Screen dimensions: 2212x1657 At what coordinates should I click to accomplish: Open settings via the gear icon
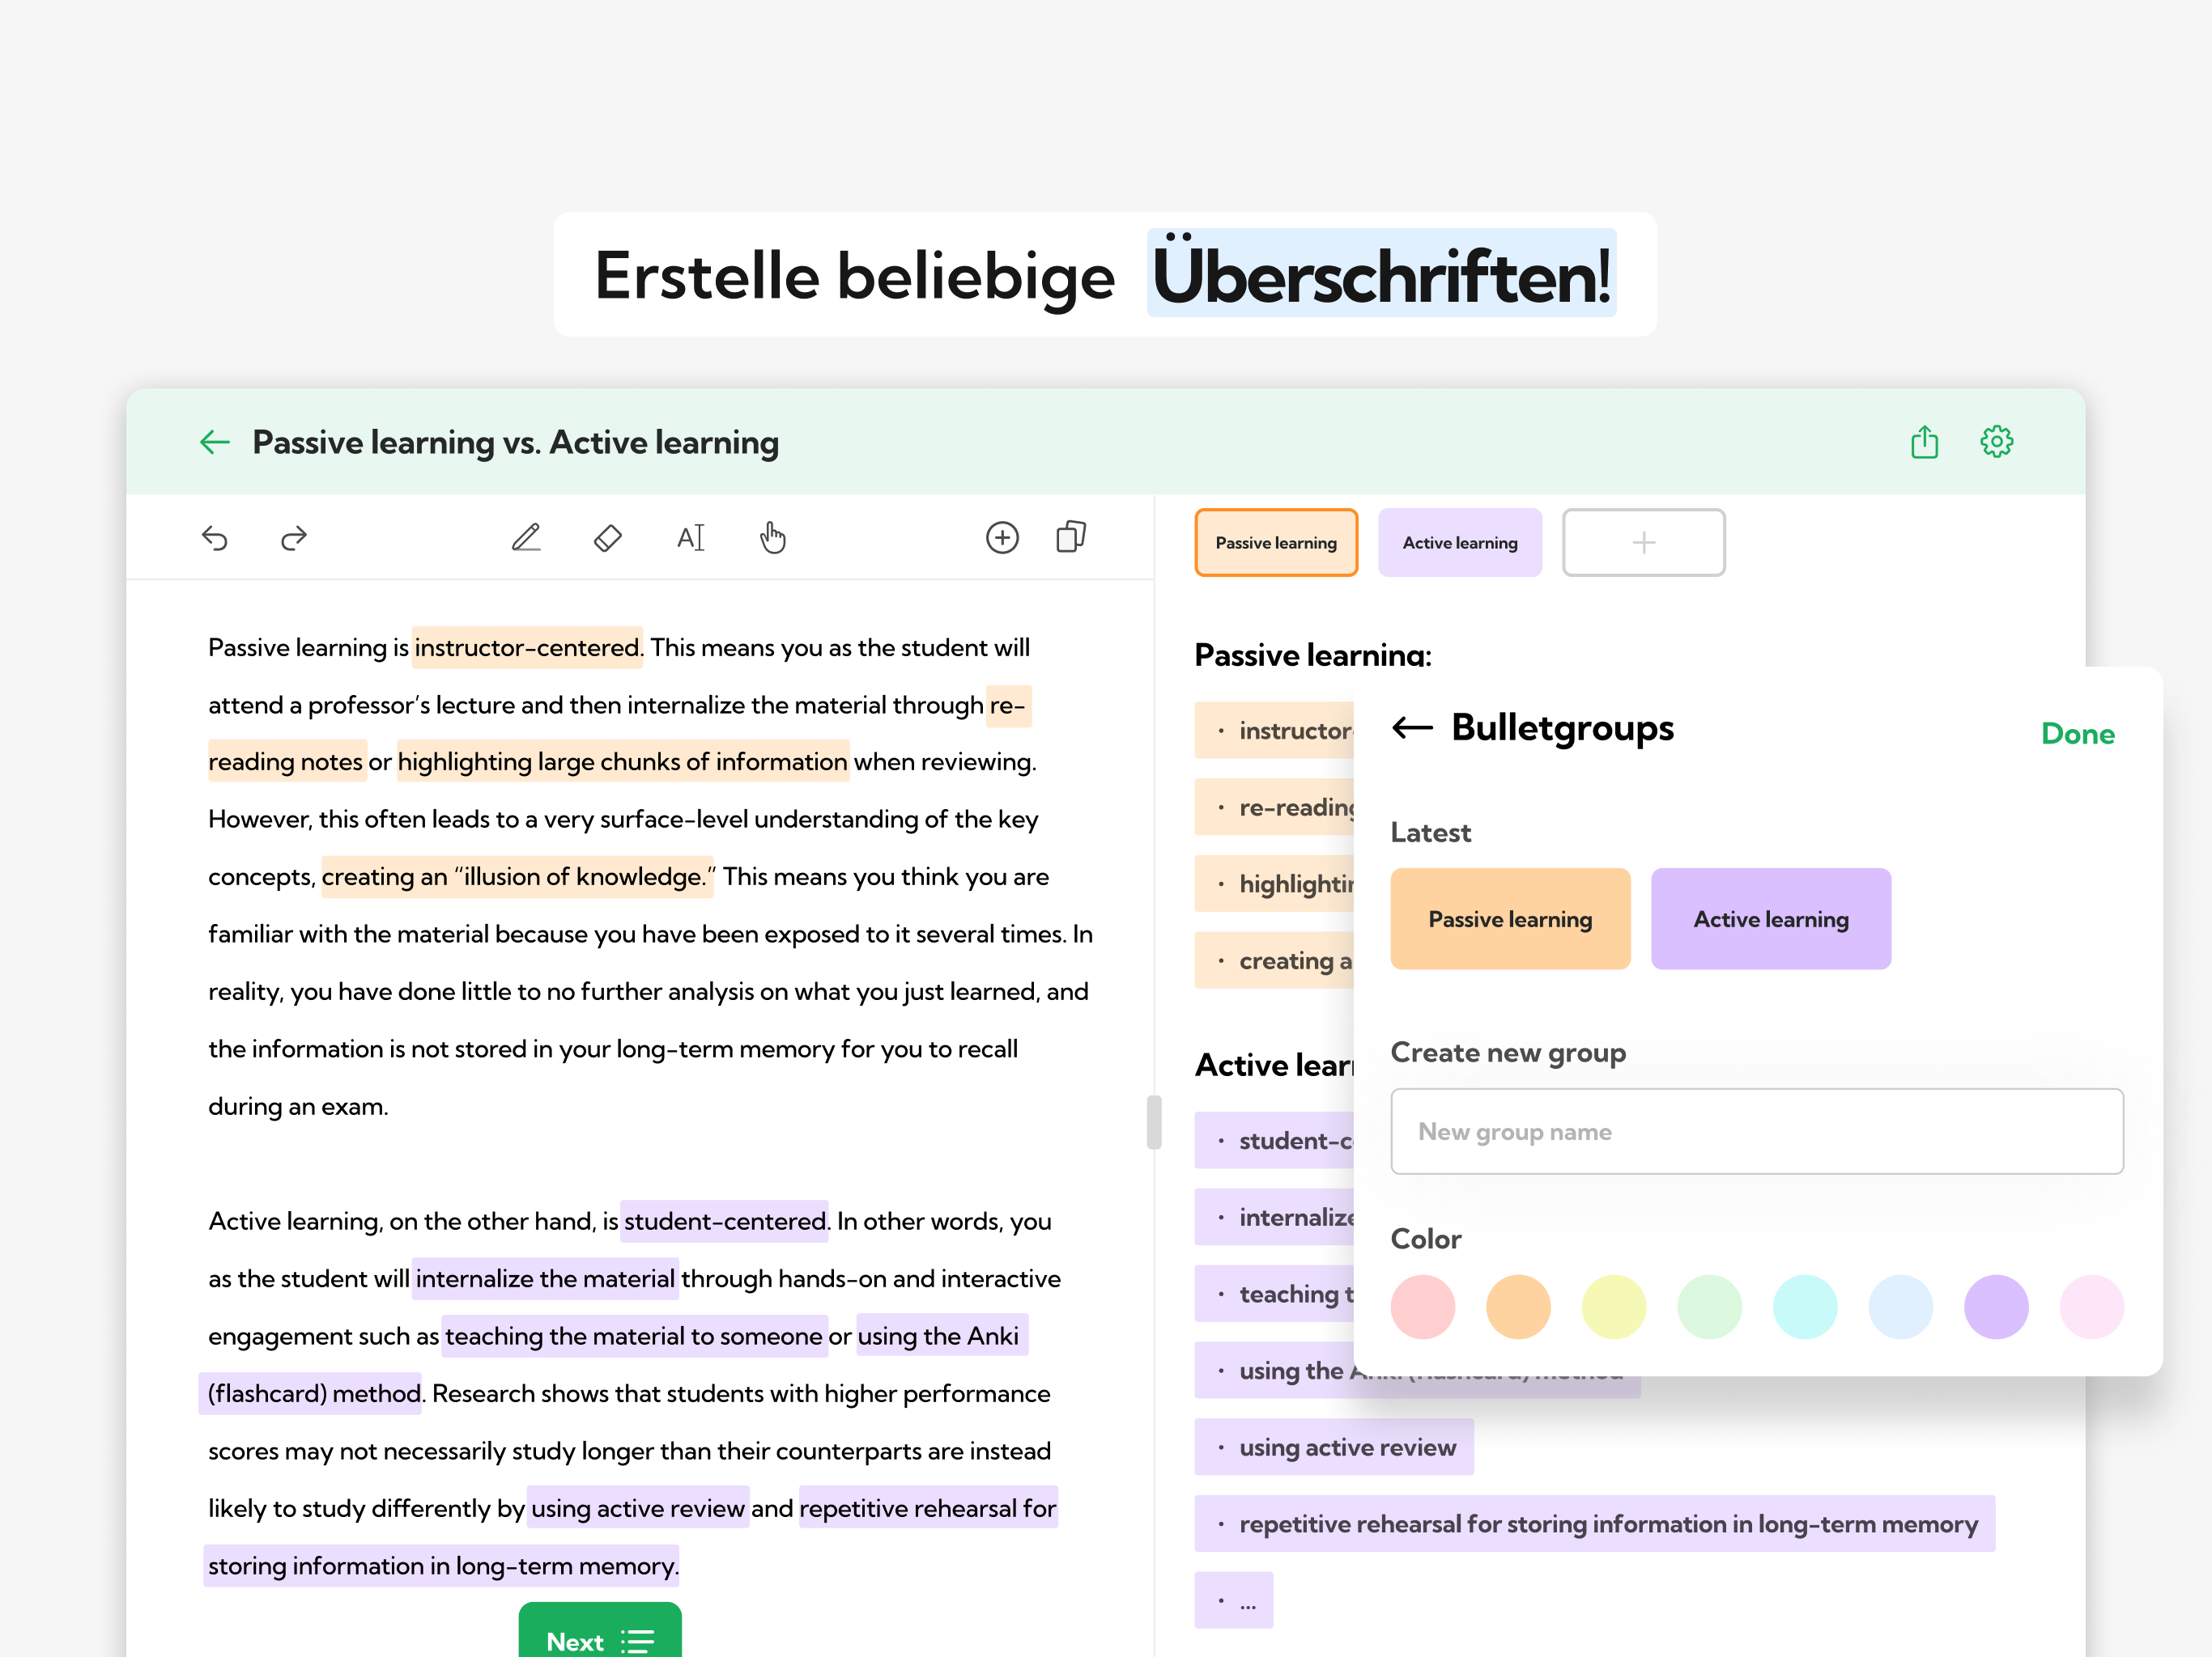[1996, 441]
